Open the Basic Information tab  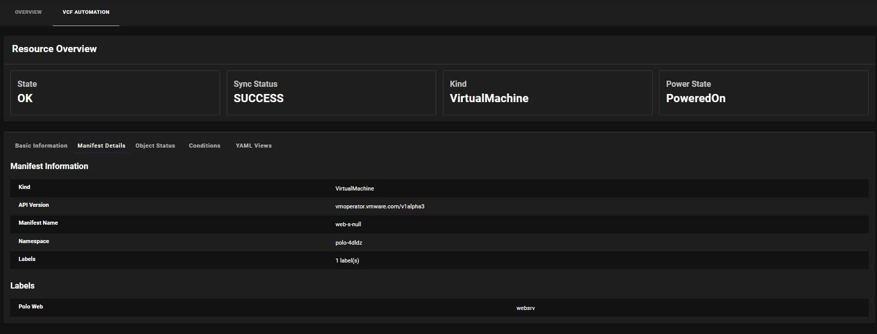[41, 146]
